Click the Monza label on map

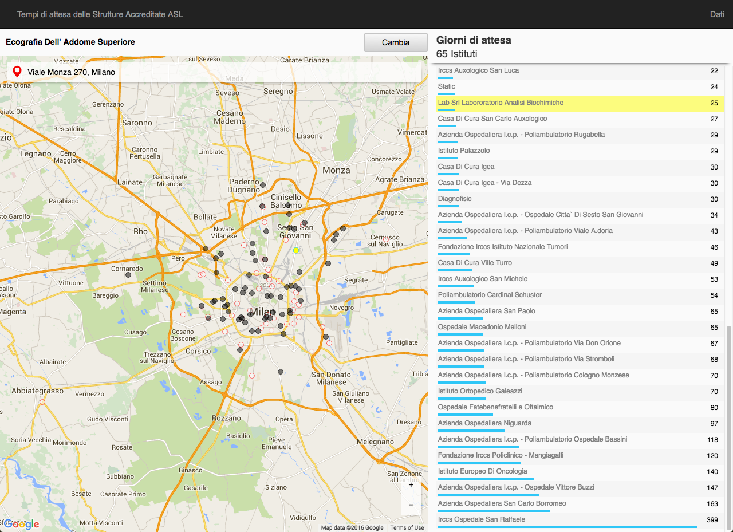336,170
